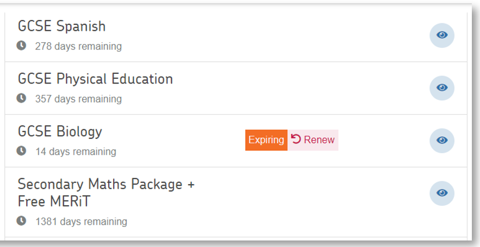
Task: Click the eye icon for GCSE Spanish
Action: (442, 35)
